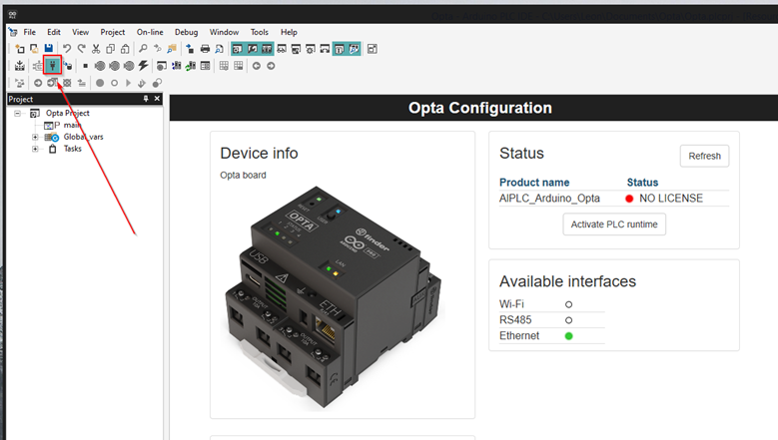778x440 pixels.
Task: Click Activate PLC runtime button
Action: (x=614, y=224)
